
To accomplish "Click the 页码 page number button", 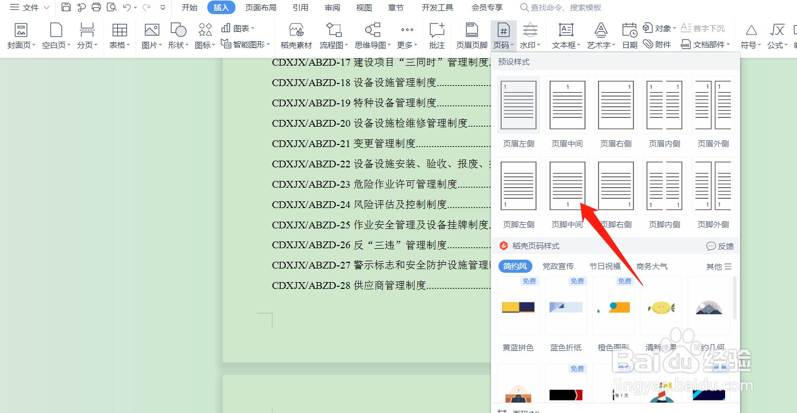I will pyautogui.click(x=504, y=36).
